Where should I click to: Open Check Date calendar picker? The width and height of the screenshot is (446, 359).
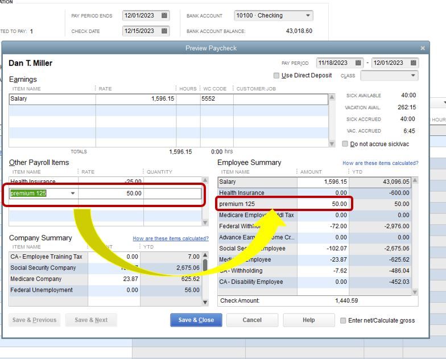pyautogui.click(x=164, y=31)
